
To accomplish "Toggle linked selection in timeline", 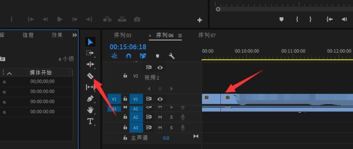I will (143, 56).
